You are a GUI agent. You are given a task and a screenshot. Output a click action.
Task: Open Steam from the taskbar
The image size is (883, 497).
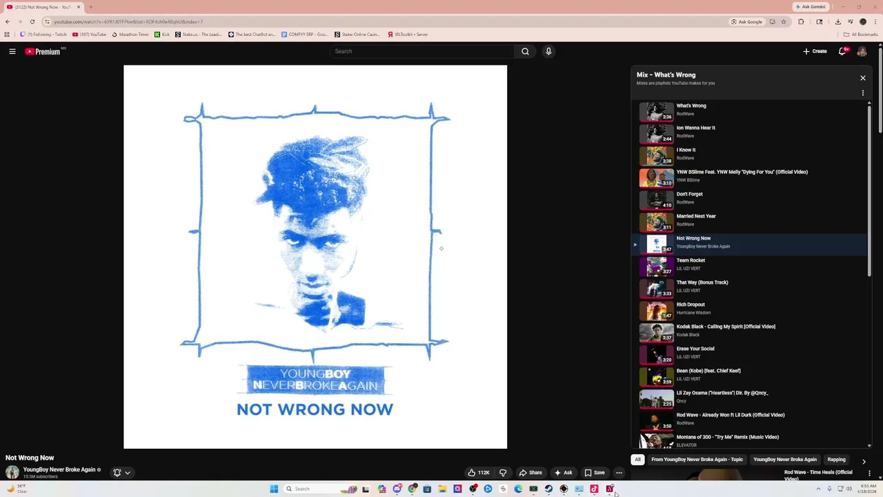[548, 489]
